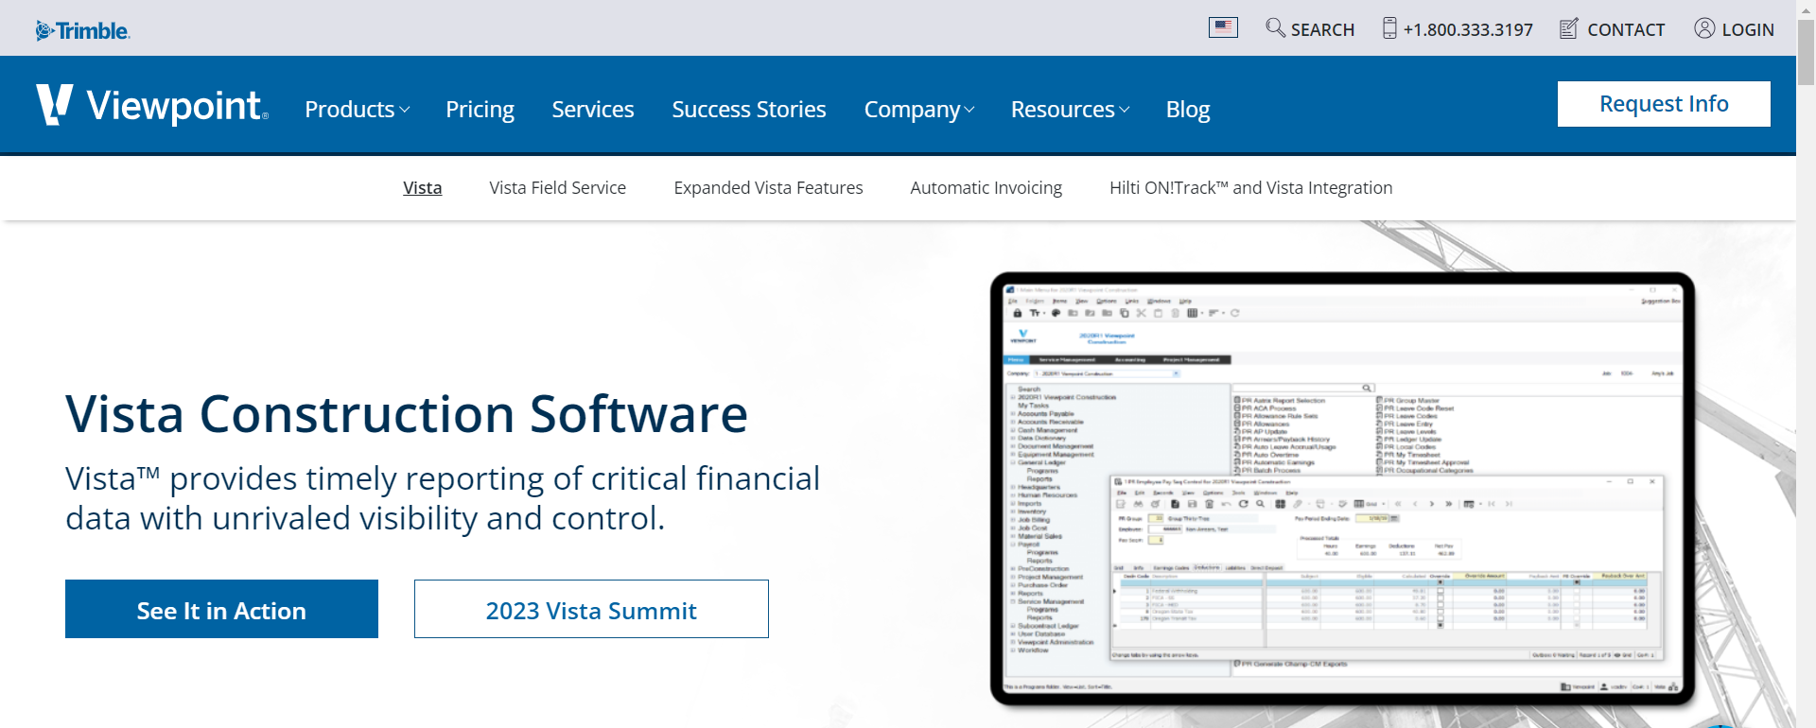Open the Blog menu item
The height and width of the screenshot is (728, 1816).
pos(1188,110)
